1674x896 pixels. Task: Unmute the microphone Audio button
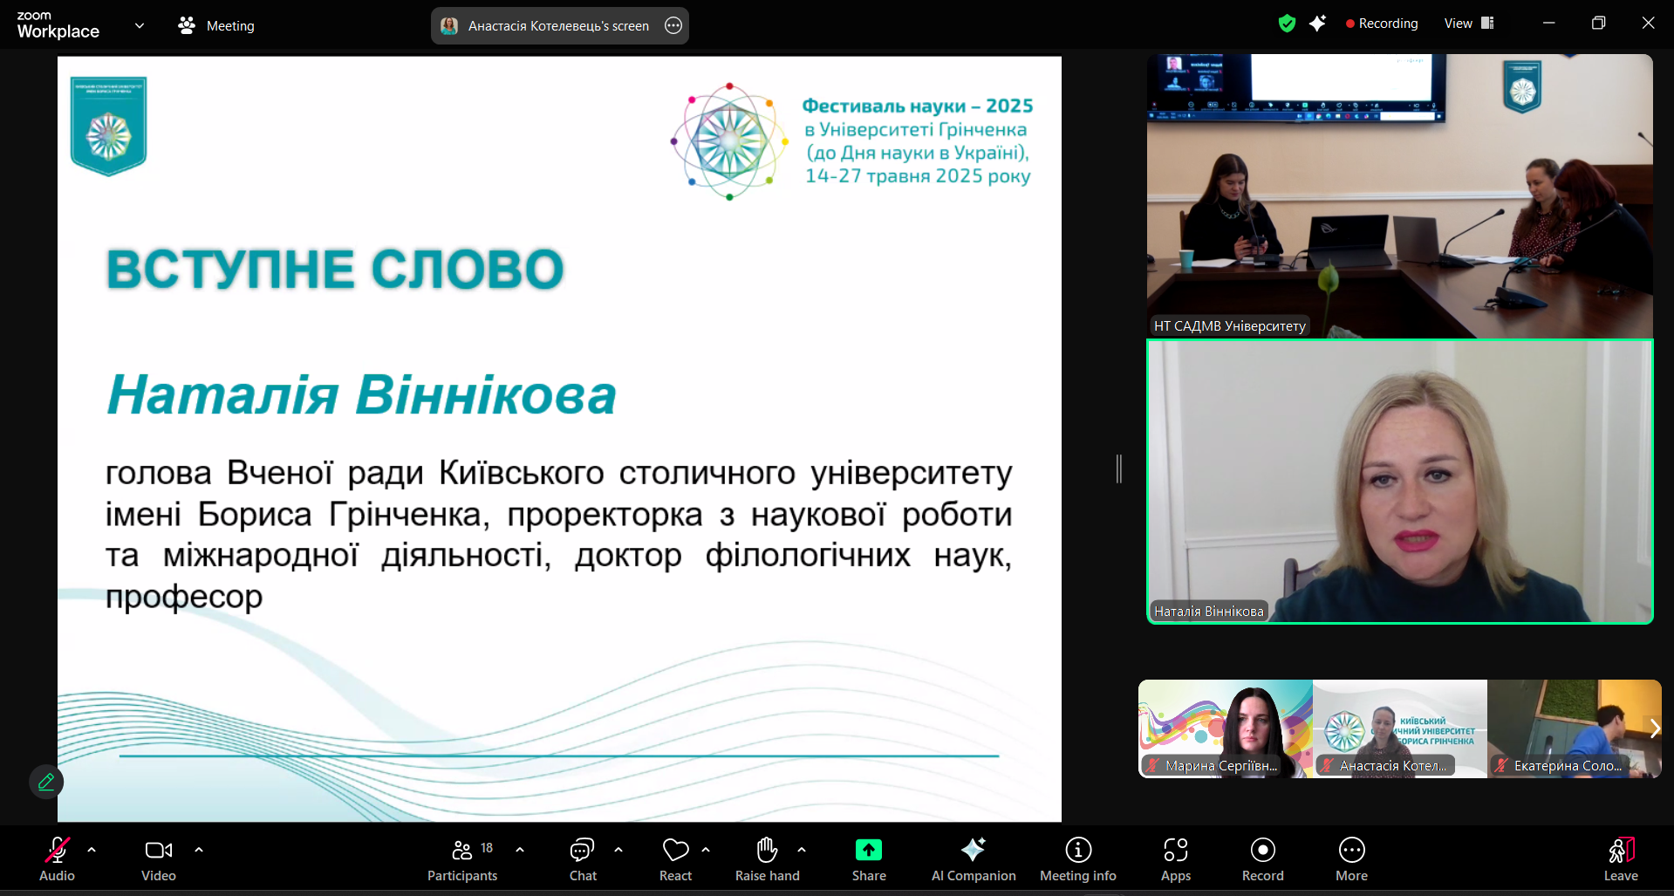(58, 859)
